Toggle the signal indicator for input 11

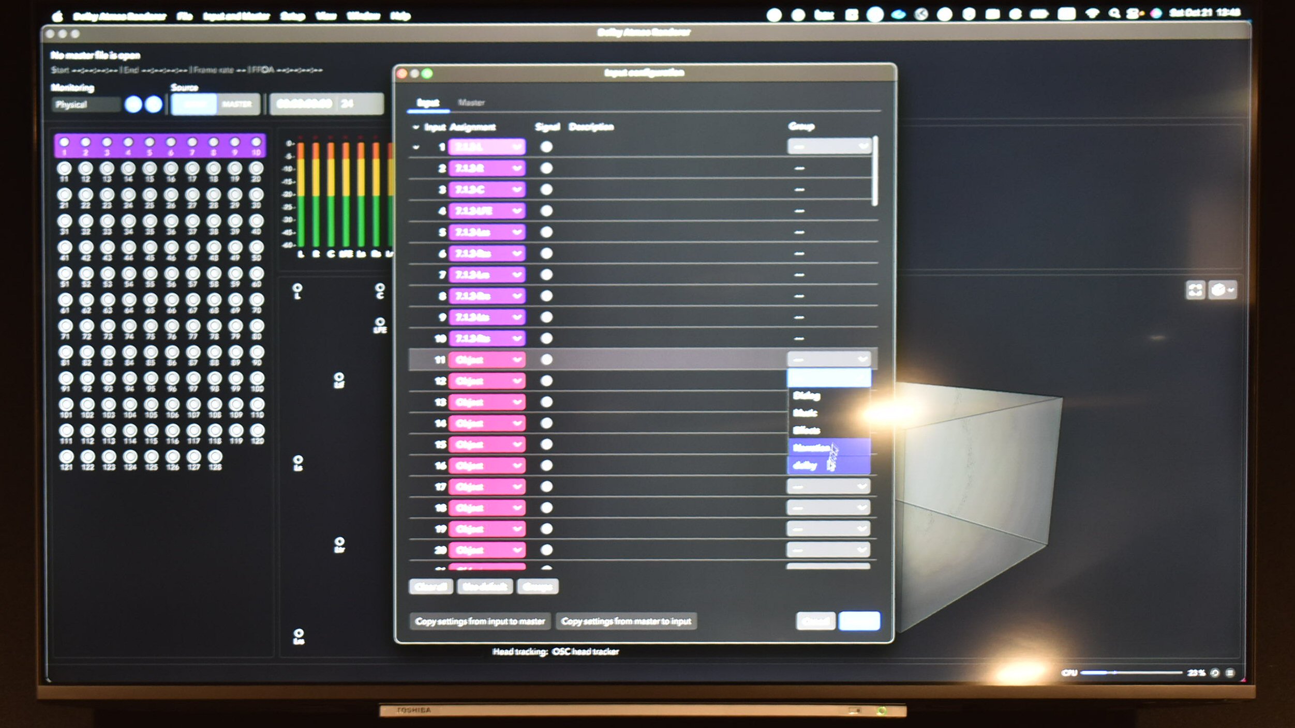coord(546,359)
